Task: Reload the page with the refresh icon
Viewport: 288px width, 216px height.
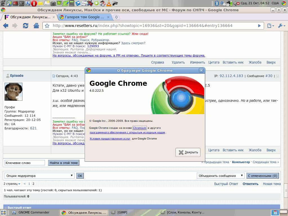Action: coord(26,26)
